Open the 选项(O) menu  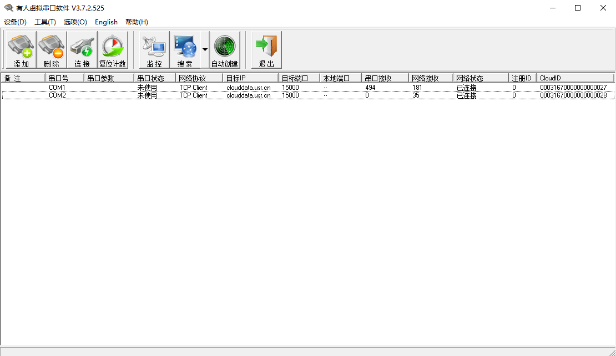pyautogui.click(x=75, y=22)
